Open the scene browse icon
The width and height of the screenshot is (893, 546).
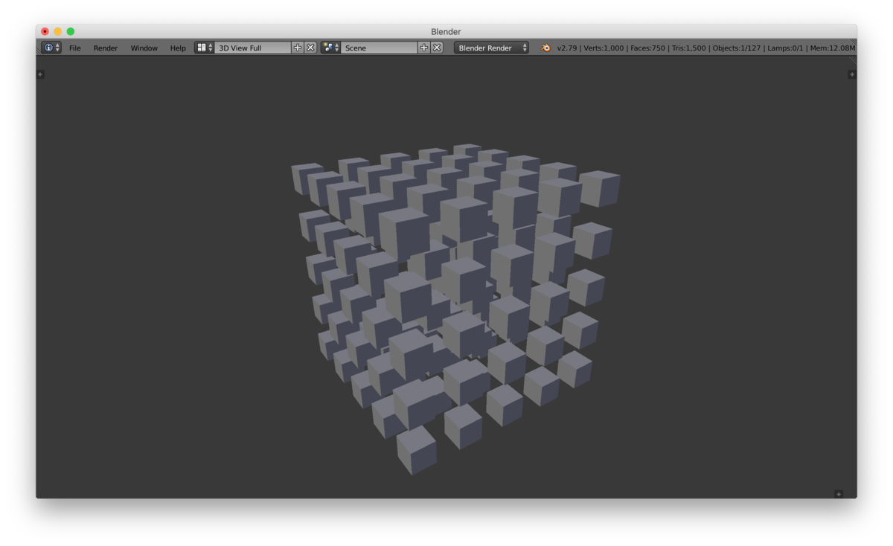[330, 48]
